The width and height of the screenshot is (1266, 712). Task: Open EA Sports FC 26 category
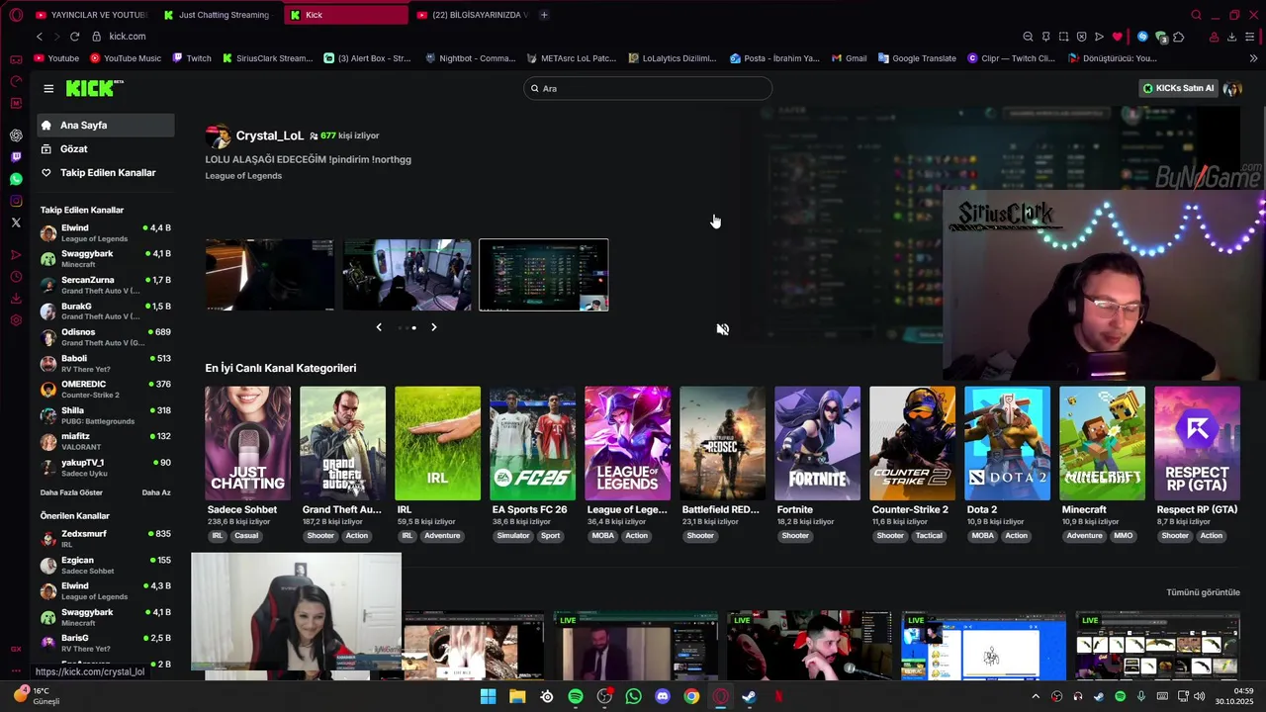click(532, 443)
